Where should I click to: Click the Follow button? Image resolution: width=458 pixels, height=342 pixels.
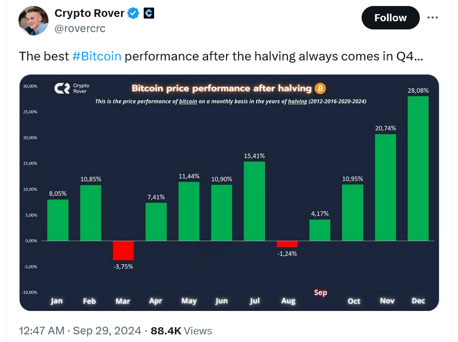pyautogui.click(x=390, y=17)
